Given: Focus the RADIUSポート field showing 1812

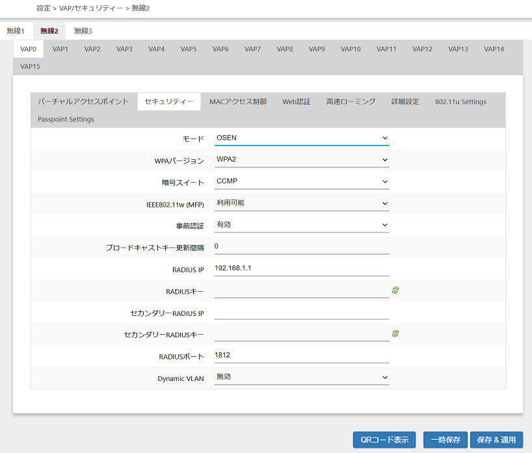Looking at the screenshot, I should tap(301, 356).
